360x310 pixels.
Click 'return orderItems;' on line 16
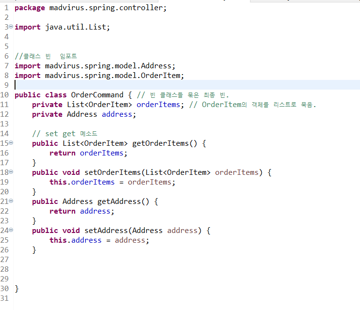point(88,153)
